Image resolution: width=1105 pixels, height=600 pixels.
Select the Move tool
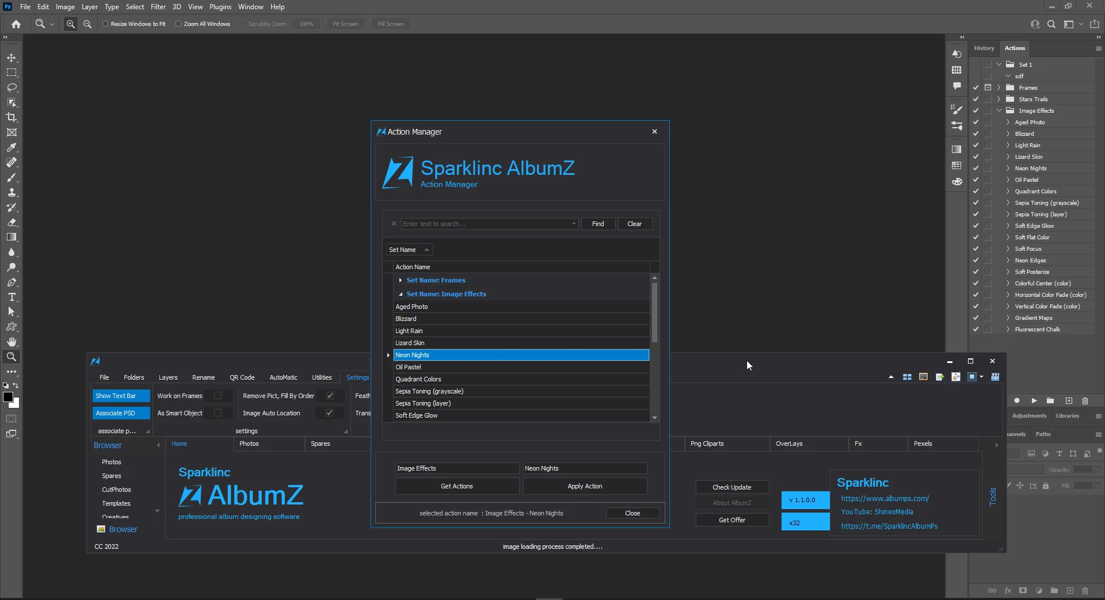pos(12,58)
